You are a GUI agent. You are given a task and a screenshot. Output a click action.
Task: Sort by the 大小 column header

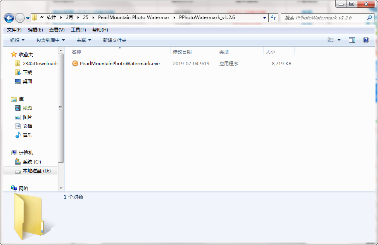coord(271,52)
